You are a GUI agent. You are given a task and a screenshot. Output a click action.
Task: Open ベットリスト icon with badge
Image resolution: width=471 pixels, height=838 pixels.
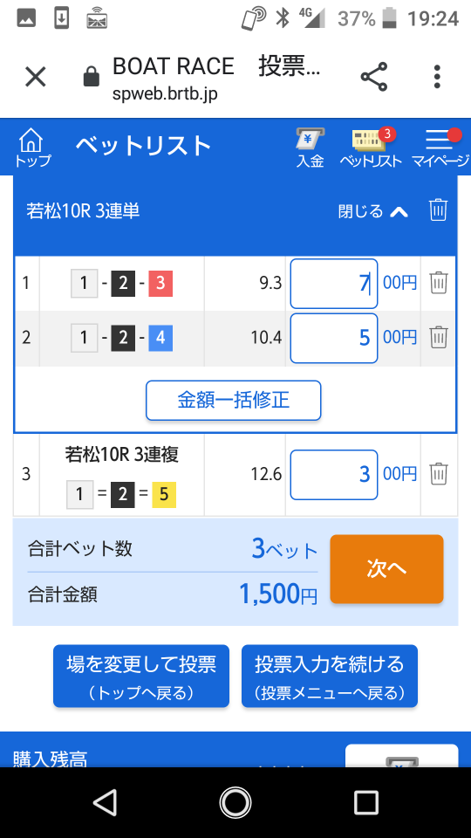point(372,148)
